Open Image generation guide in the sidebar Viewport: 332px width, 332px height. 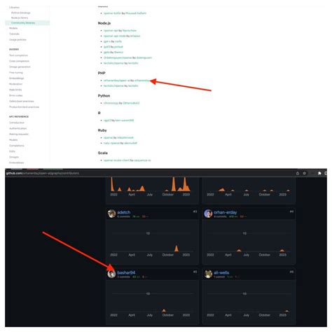[20, 67]
